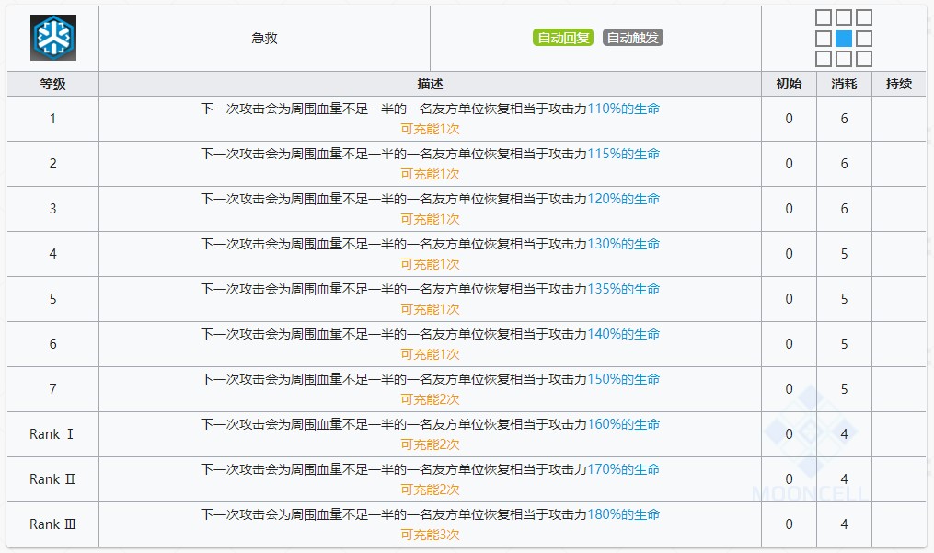Click the 自动回复 green tag

pyautogui.click(x=563, y=38)
